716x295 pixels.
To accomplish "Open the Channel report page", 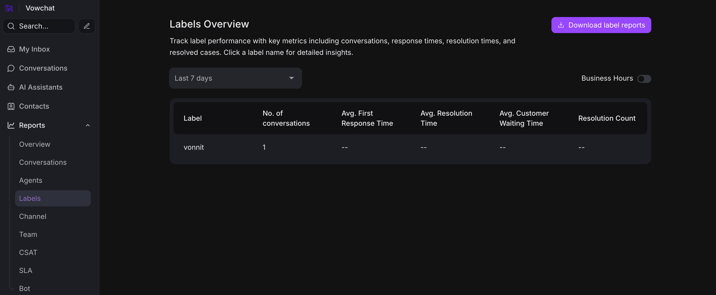I will click(x=33, y=216).
